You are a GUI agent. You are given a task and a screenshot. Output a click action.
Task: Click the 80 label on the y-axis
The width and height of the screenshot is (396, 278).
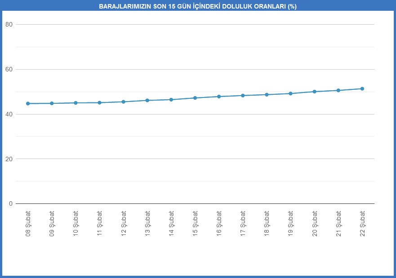(x=9, y=25)
